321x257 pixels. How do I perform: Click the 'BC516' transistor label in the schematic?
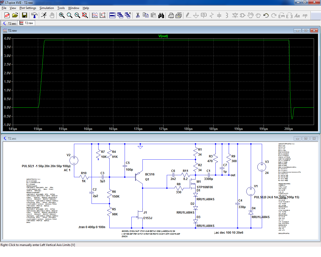pyautogui.click(x=150, y=174)
